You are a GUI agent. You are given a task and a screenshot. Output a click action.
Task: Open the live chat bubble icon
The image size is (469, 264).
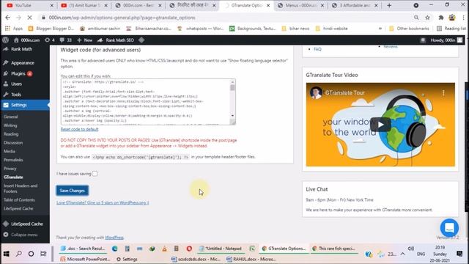tap(449, 228)
